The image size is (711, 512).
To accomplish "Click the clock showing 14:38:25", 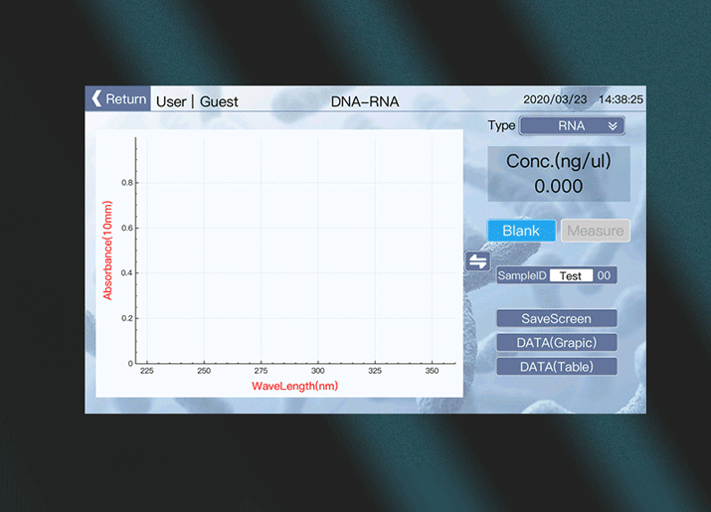I will (x=621, y=99).
